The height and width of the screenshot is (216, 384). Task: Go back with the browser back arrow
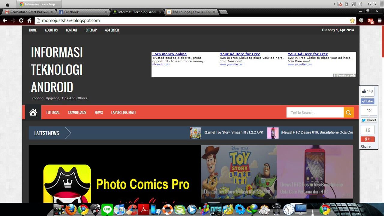tap(4, 20)
